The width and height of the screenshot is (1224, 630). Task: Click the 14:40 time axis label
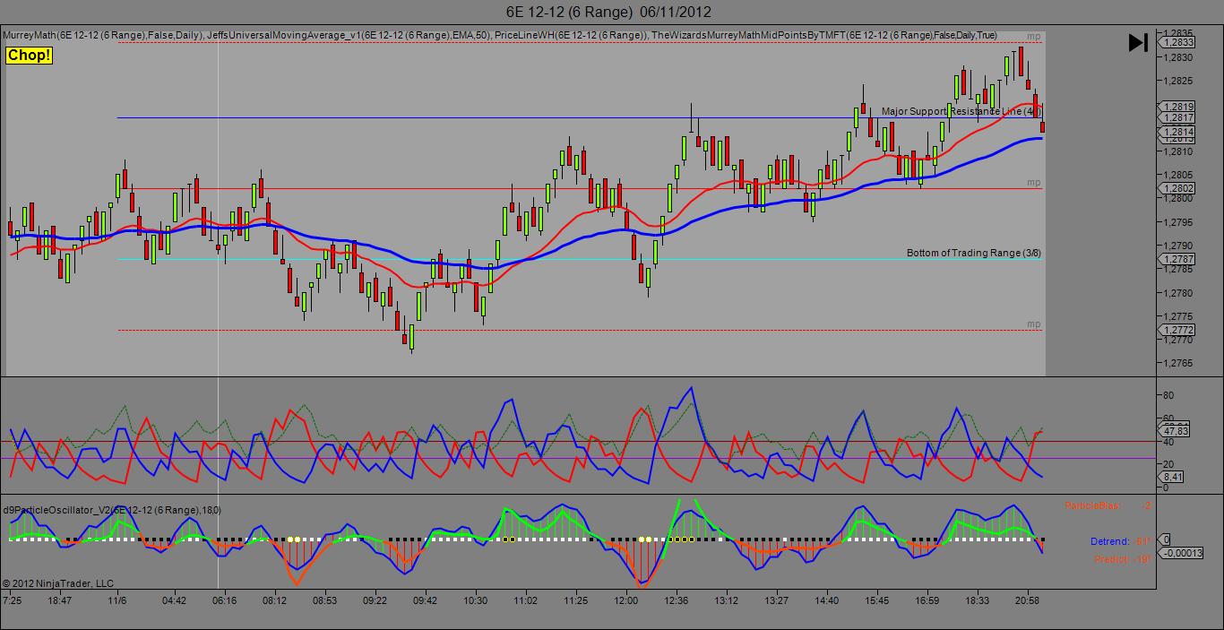tap(826, 600)
